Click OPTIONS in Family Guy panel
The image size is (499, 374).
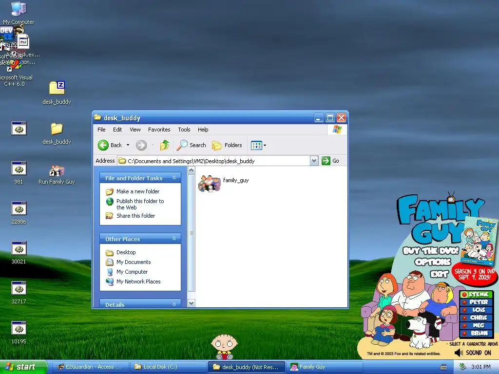coord(433,262)
